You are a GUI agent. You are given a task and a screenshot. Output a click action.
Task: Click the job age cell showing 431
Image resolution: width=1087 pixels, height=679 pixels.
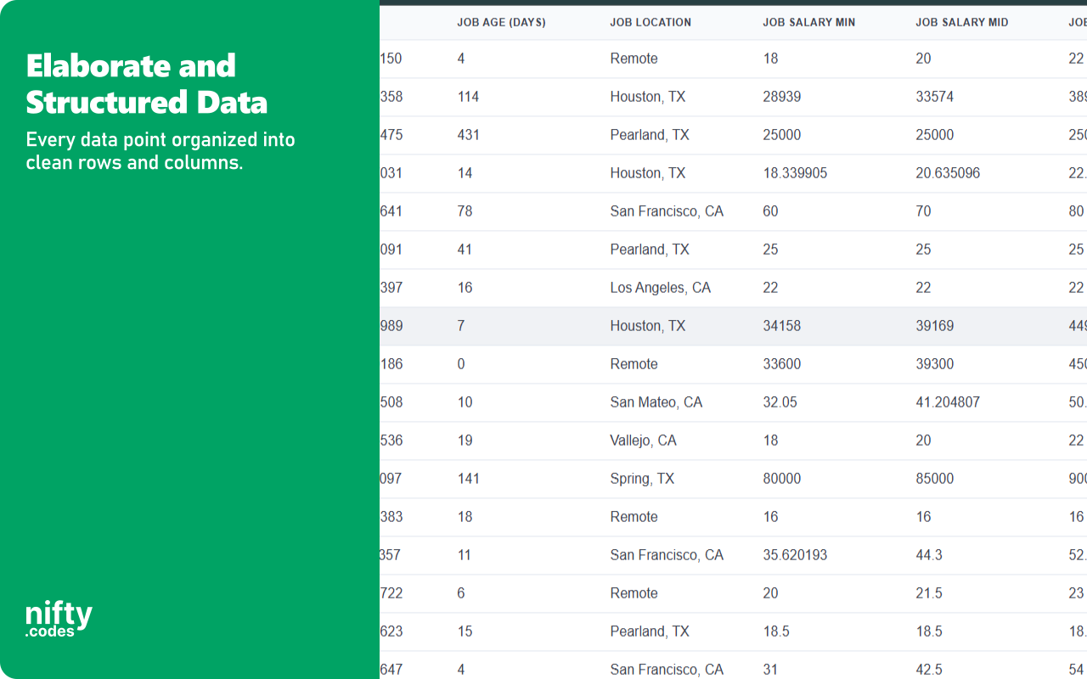pos(468,135)
